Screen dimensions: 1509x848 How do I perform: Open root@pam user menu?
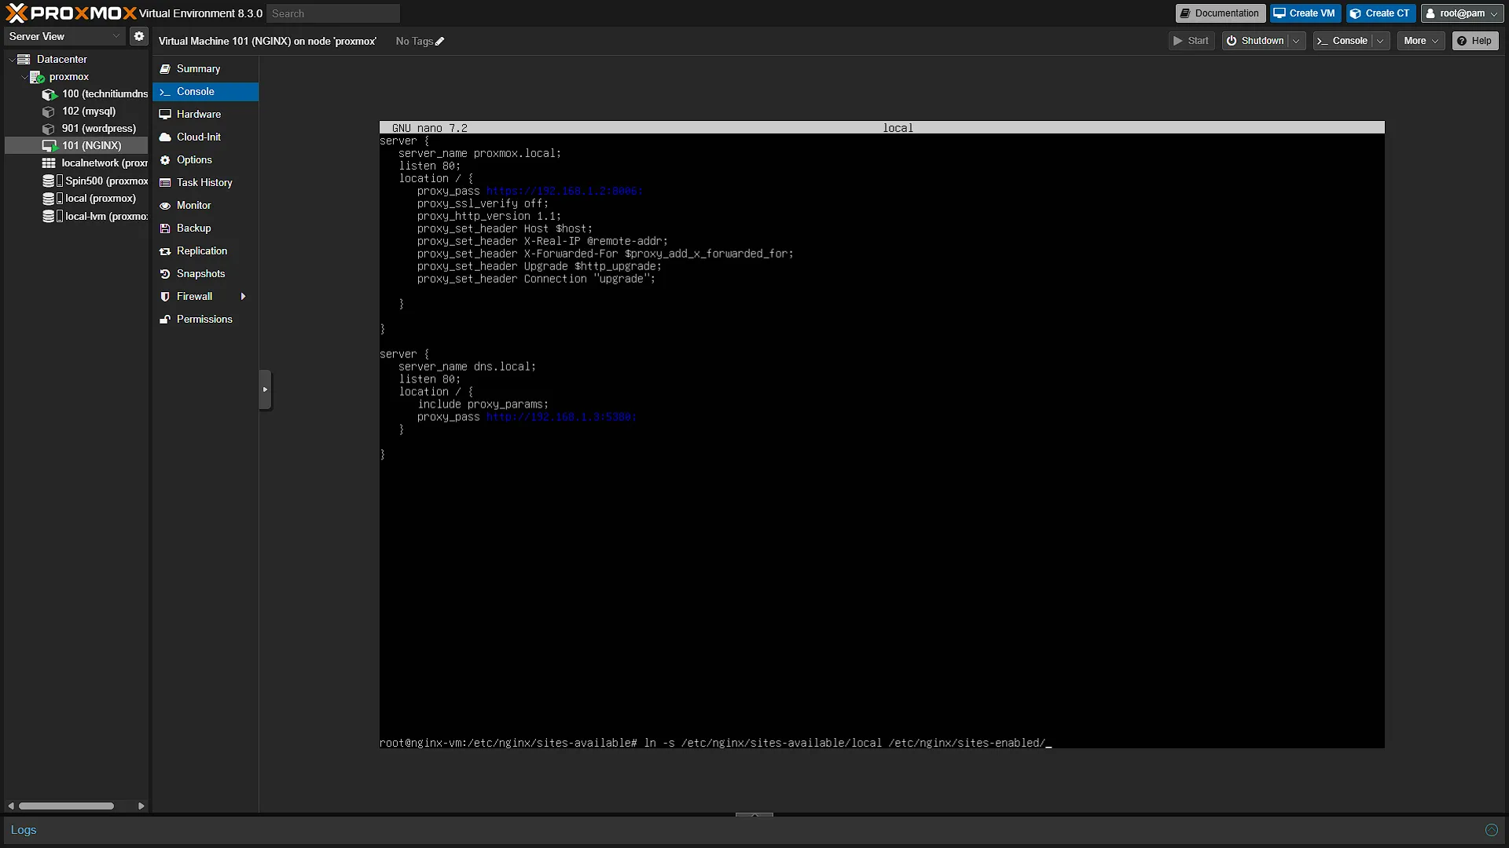[1463, 13]
